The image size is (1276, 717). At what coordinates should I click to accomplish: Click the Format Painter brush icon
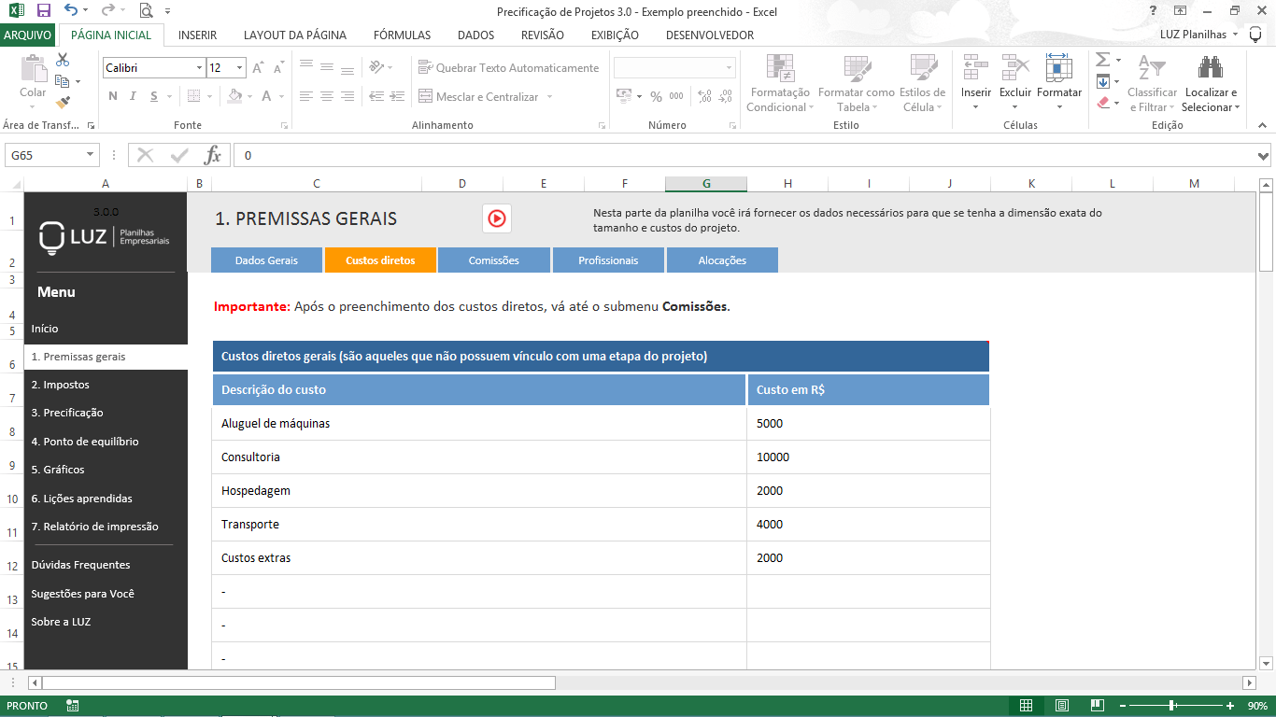pos(63,103)
